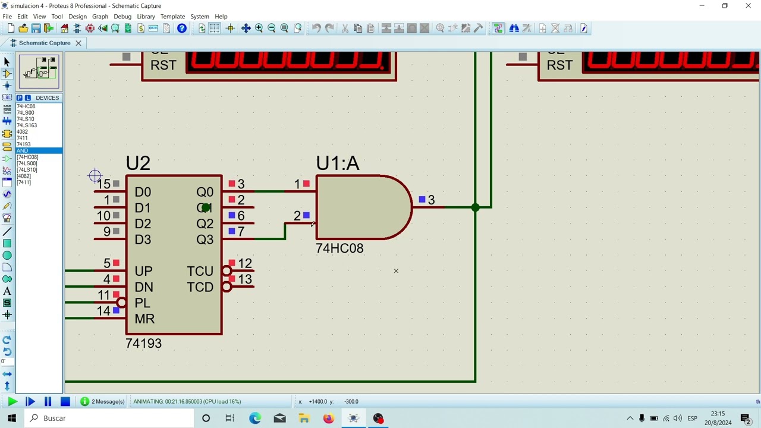Click the Undo arrow icon
The width and height of the screenshot is (761, 428).
(x=316, y=28)
